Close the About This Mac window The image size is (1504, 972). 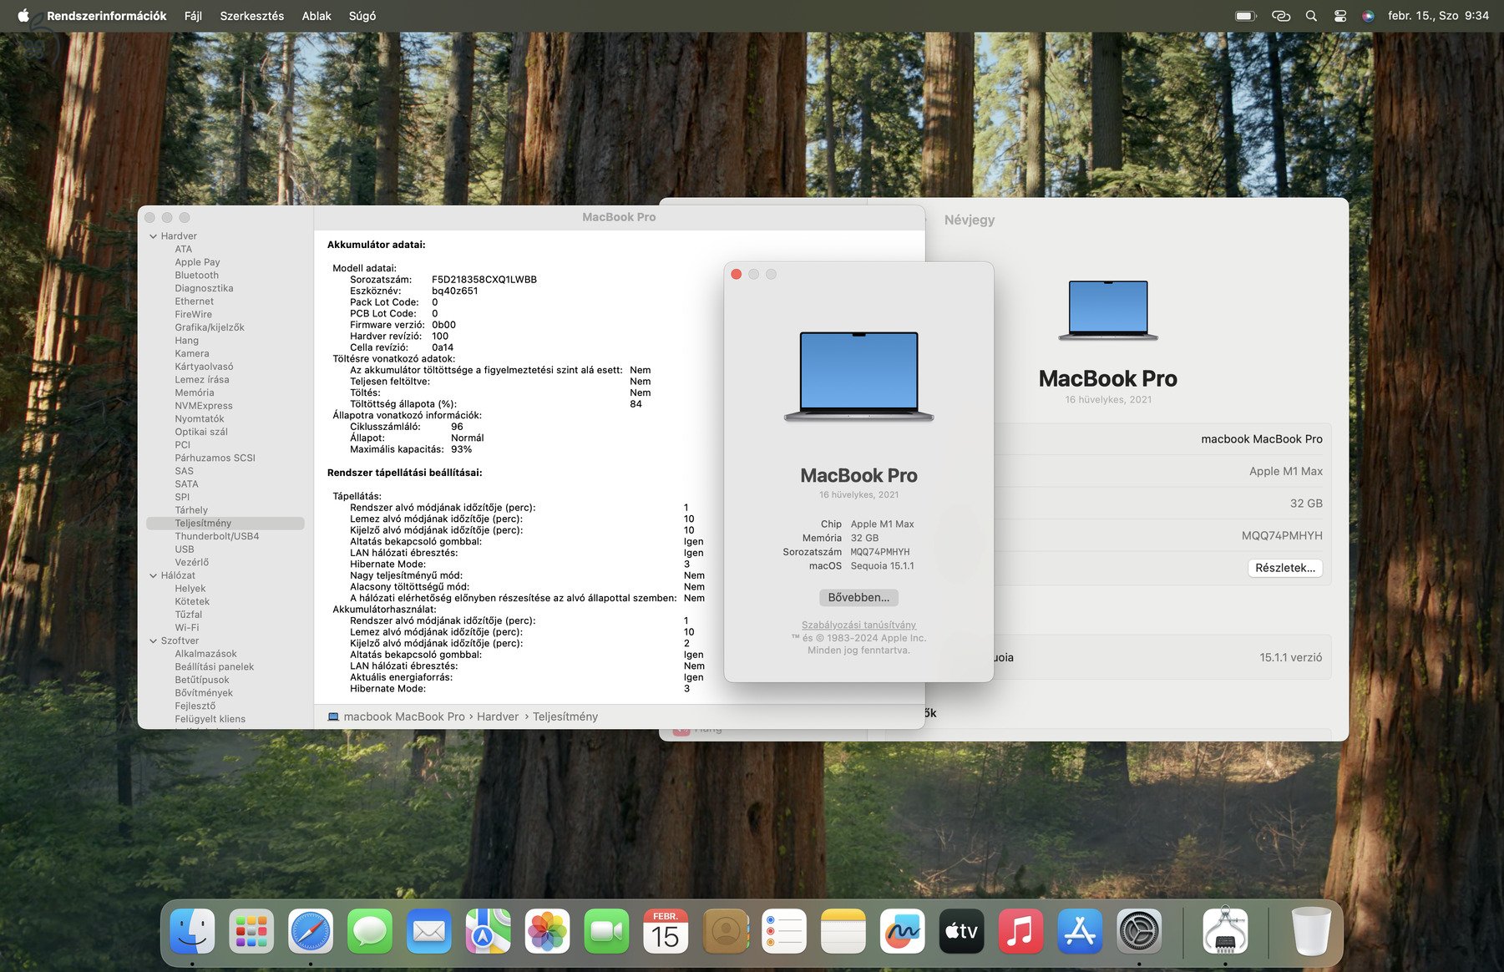pyautogui.click(x=737, y=274)
